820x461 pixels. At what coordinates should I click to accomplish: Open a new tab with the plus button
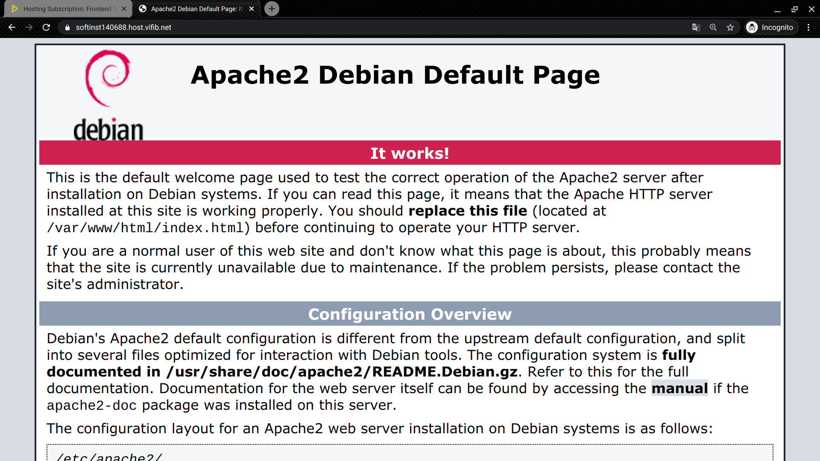272,9
